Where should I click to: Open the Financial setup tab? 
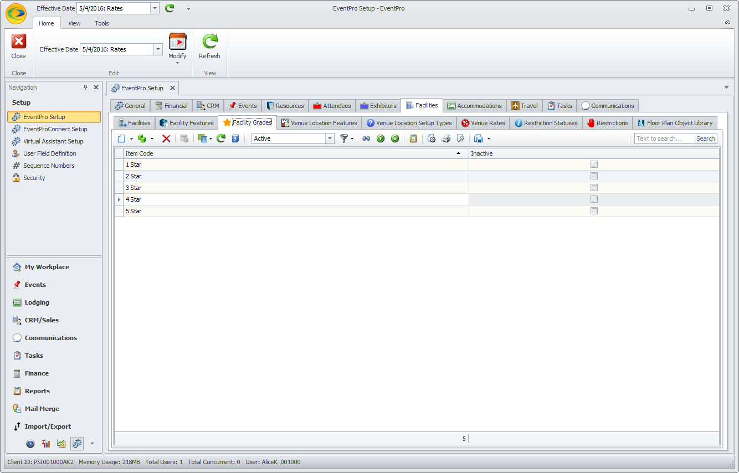[171, 106]
